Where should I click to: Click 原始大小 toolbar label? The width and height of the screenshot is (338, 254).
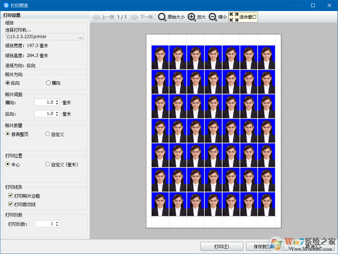point(176,17)
